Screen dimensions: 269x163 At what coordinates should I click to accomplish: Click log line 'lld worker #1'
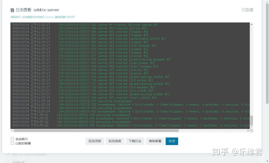[83, 80]
